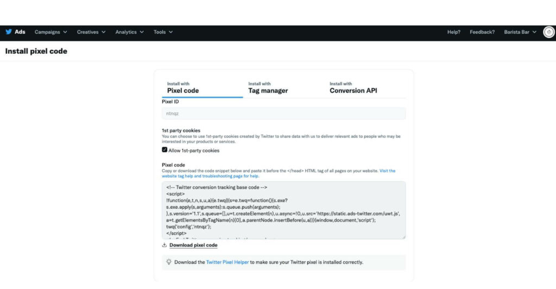This screenshot has height=289, width=556.
Task: Open website tag help and troubleshooting link
Action: click(x=211, y=176)
